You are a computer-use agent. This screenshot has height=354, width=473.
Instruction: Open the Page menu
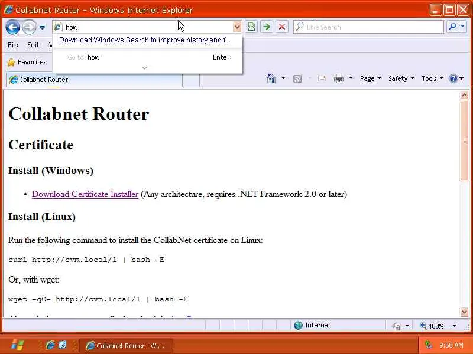coord(371,78)
